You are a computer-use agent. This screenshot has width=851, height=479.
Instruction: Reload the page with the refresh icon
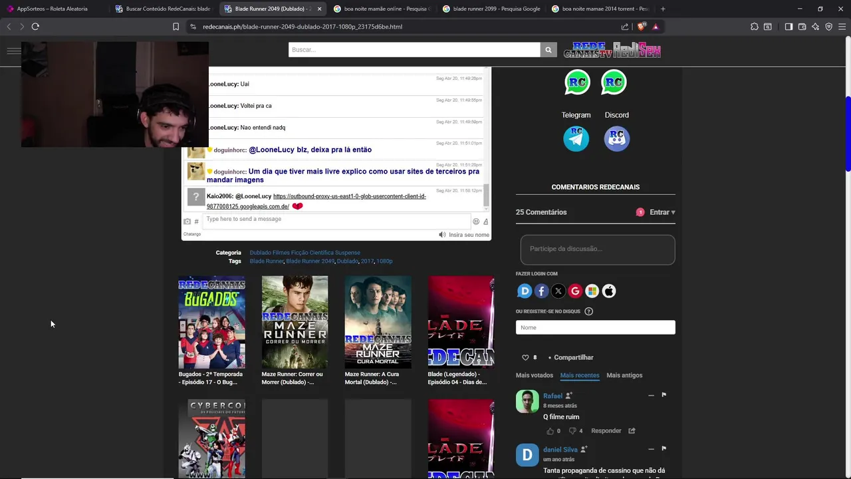[x=35, y=27]
